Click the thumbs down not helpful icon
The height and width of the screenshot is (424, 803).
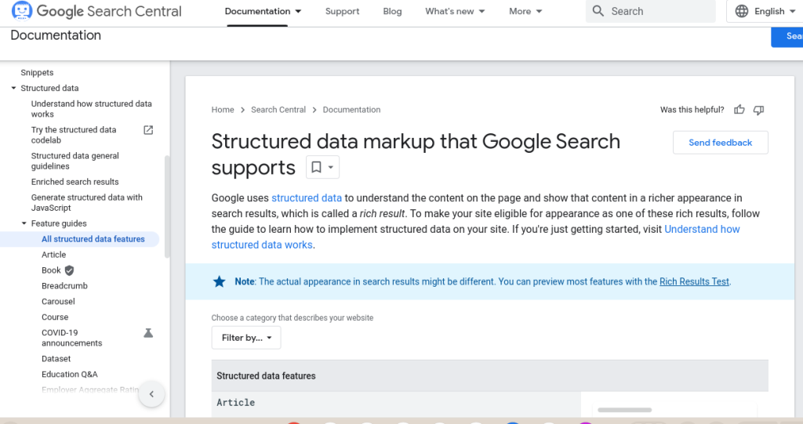758,110
